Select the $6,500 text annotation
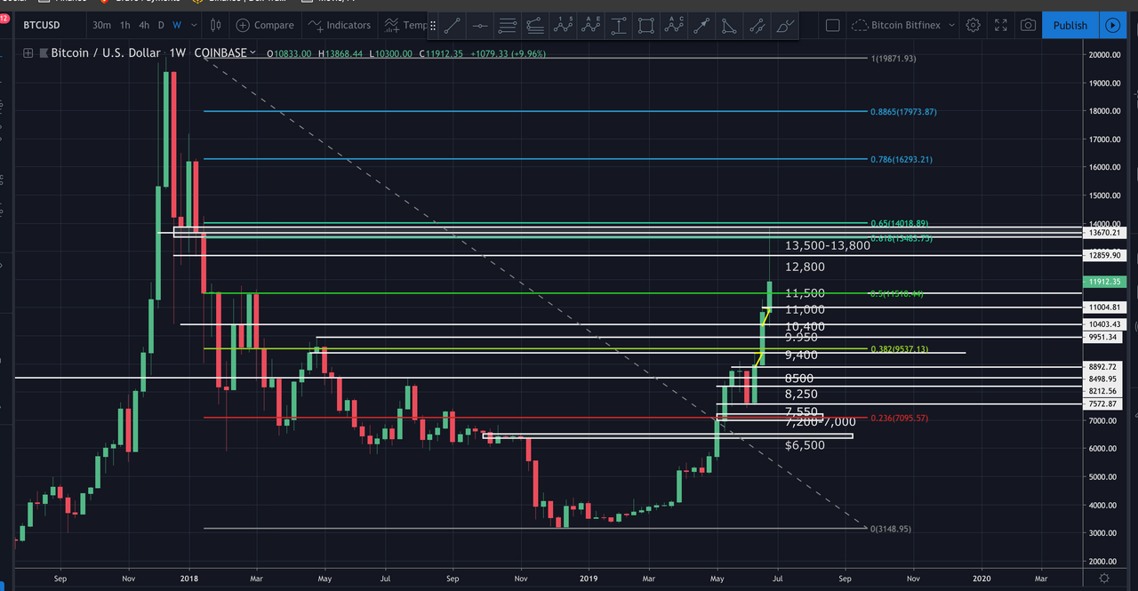The image size is (1138, 591). click(x=805, y=445)
